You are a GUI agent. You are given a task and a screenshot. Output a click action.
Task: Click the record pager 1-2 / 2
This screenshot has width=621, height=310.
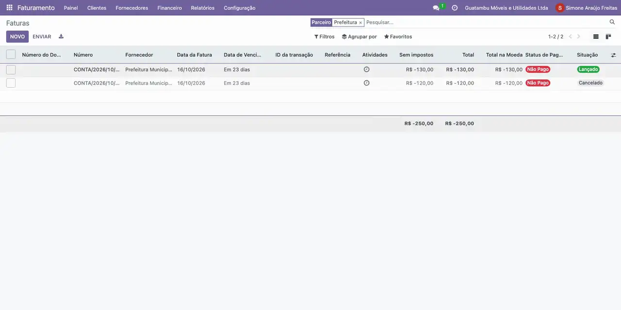coord(556,37)
